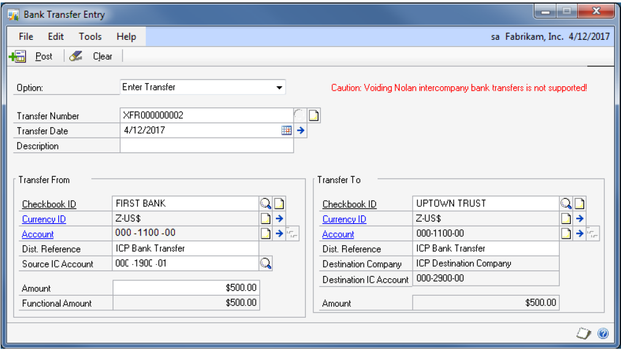621x350 pixels.
Task: Open the Help menu
Action: [126, 37]
